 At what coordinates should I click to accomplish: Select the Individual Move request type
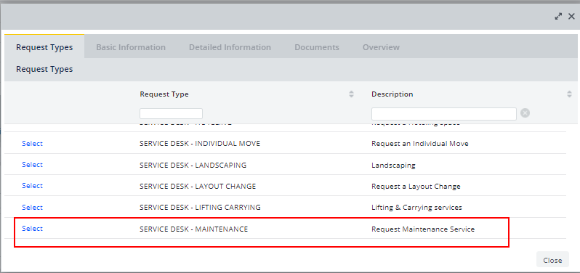(32, 143)
